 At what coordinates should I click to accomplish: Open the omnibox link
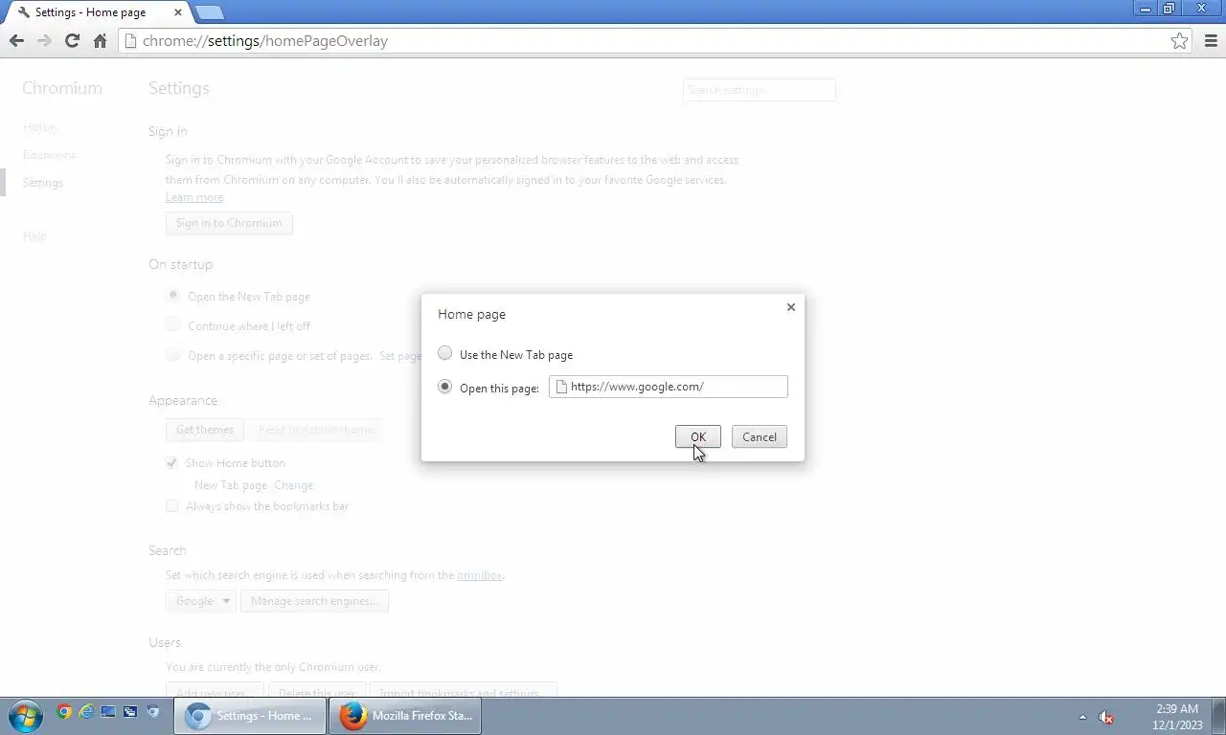pos(480,575)
